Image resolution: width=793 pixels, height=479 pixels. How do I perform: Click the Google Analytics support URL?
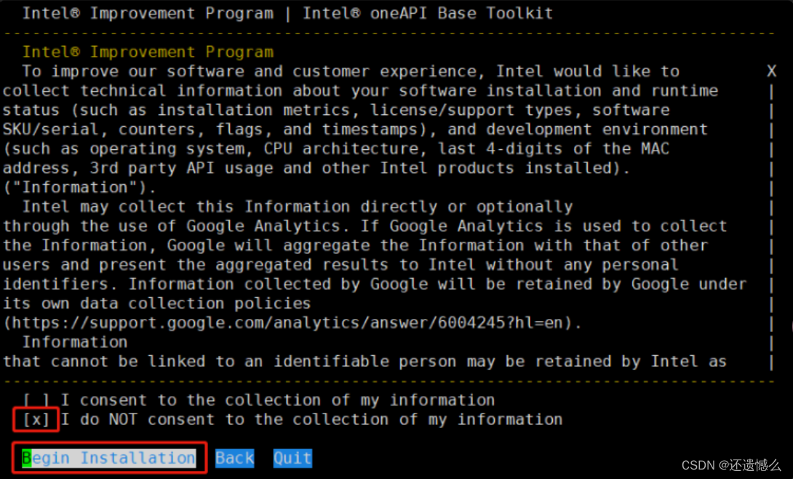click(x=292, y=322)
